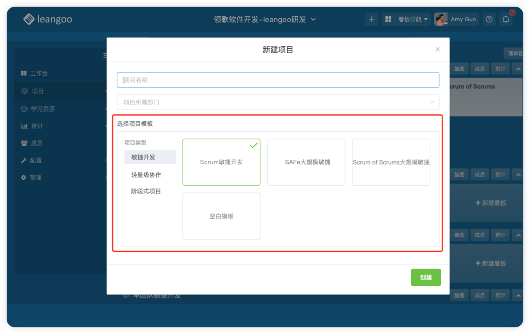Viewport: 530px width, 334px height.
Task: Expand the 项目所属部门 dropdown
Action: coord(278,102)
